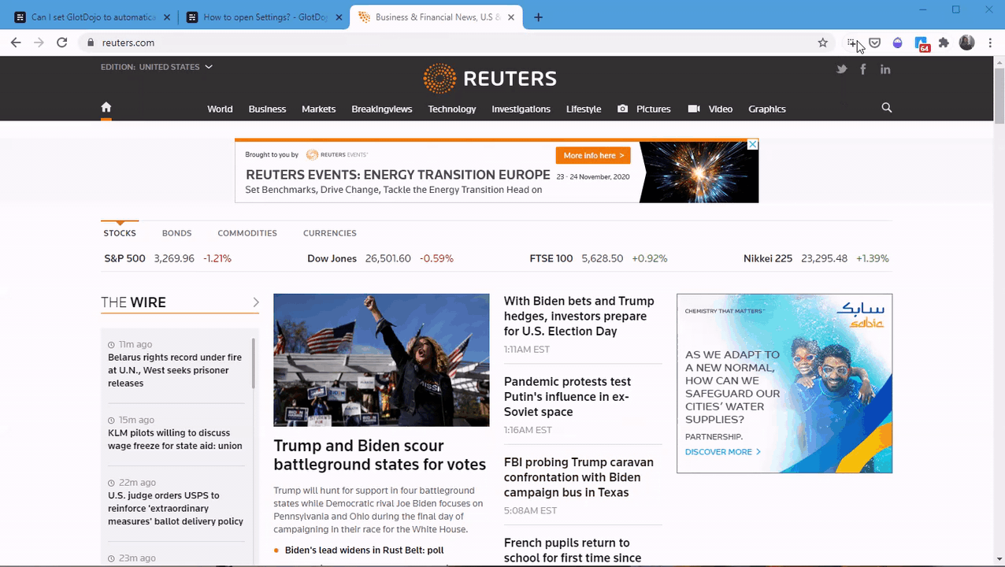Click the Reuters Events ad image

[x=699, y=172]
